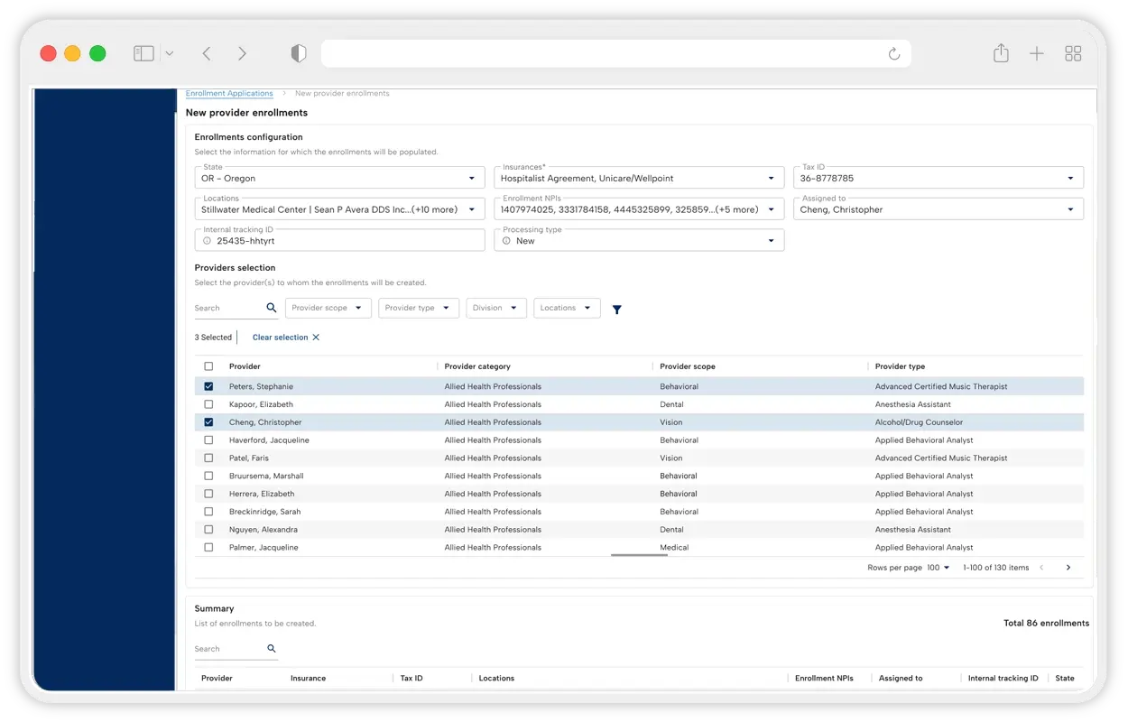Open the Processing type dropdown
Screen dimensions: 1128x722
639,241
